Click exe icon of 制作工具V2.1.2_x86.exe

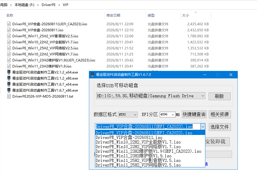point(9,78)
